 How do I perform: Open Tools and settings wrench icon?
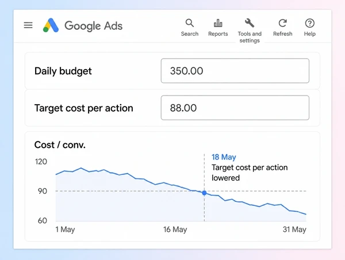(250, 23)
